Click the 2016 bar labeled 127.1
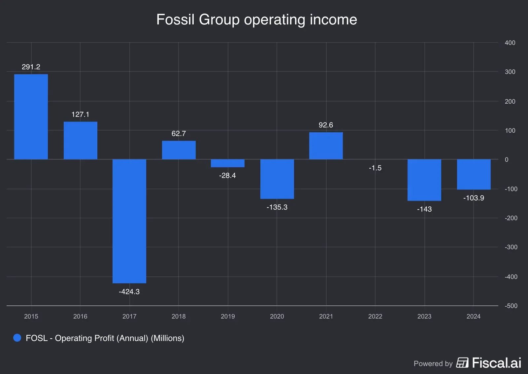This screenshot has width=528, height=374. pos(80,141)
